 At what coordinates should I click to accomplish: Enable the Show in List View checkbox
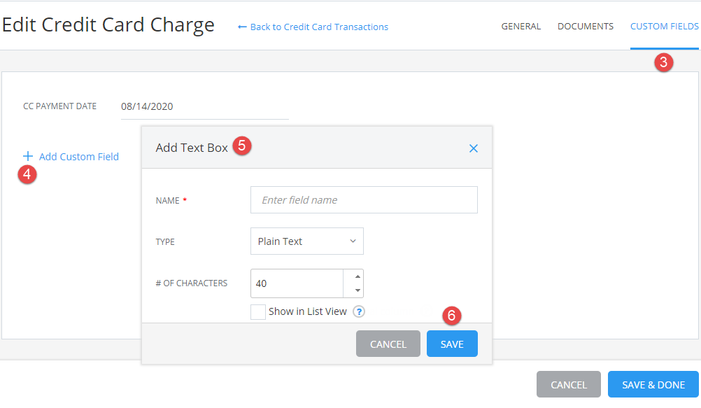pos(257,311)
